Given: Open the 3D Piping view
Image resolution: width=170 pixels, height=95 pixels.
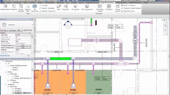Looking at the screenshot, I should (x=15, y=83).
